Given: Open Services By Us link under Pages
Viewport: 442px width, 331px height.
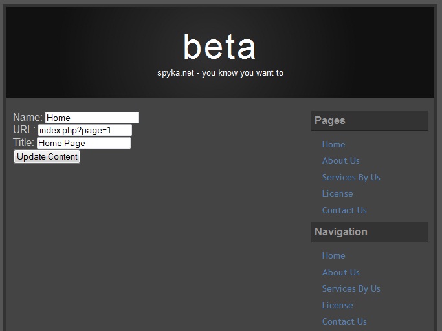Looking at the screenshot, I should [x=351, y=177].
